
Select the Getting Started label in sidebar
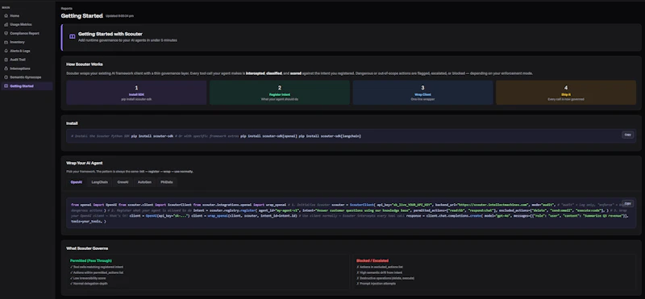coord(22,86)
